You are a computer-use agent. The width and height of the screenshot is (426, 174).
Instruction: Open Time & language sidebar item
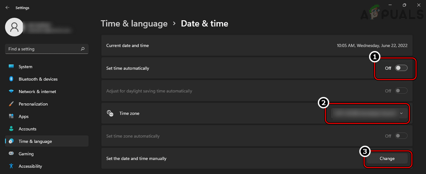(x=35, y=141)
